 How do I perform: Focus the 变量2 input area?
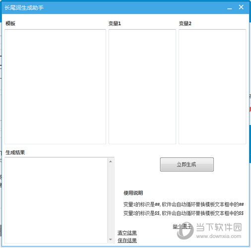[x=212, y=87]
